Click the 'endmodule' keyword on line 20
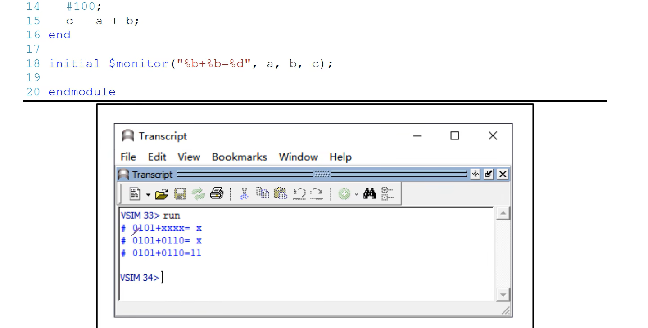Image resolution: width=648 pixels, height=328 pixels. [82, 92]
